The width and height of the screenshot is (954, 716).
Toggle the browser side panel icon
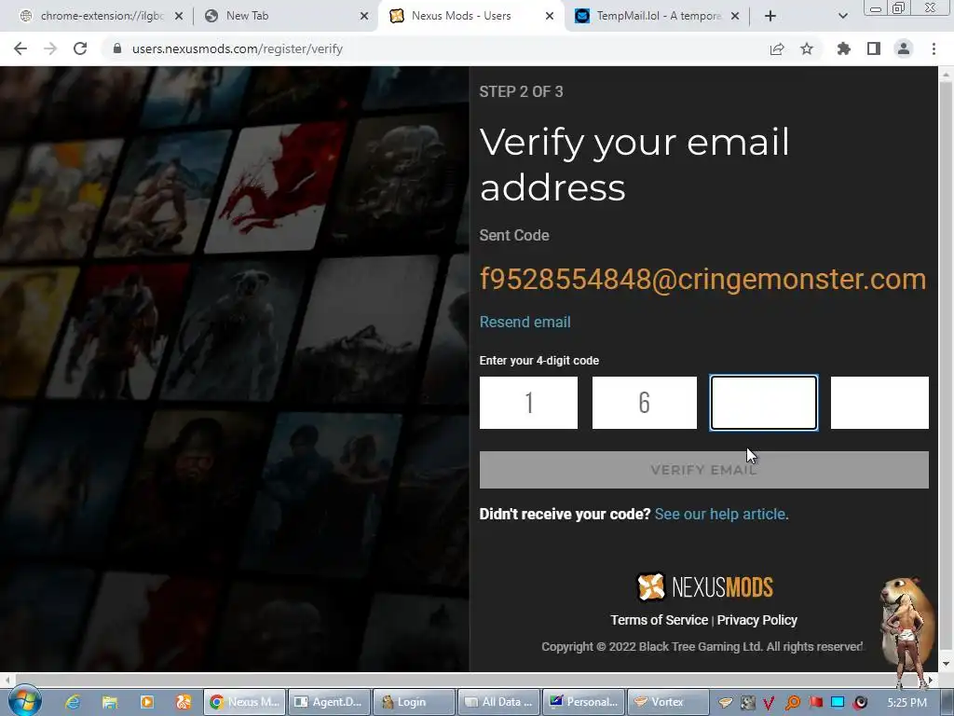tap(874, 48)
